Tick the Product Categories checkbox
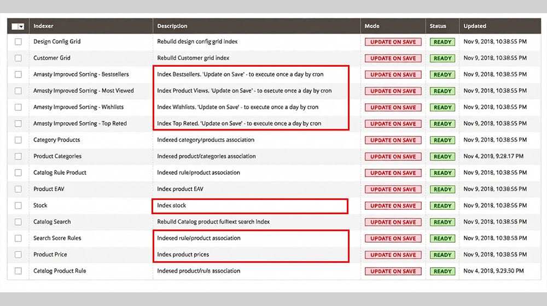Image resolution: width=547 pixels, height=306 pixels. pyautogui.click(x=18, y=156)
